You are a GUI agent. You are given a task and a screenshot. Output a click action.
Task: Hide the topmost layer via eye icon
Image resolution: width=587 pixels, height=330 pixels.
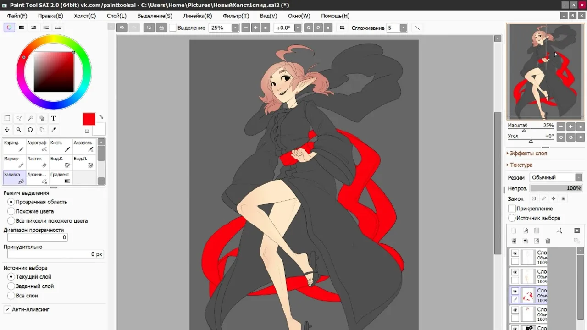[515, 253]
